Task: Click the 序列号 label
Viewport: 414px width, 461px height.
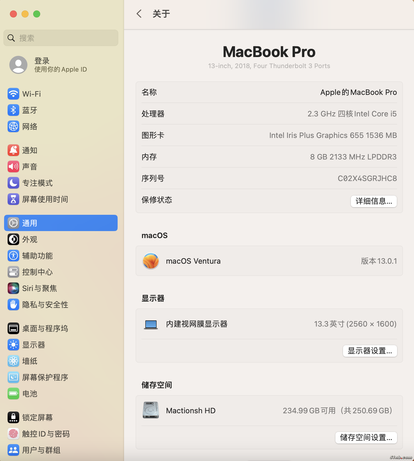Action: pyautogui.click(x=153, y=178)
